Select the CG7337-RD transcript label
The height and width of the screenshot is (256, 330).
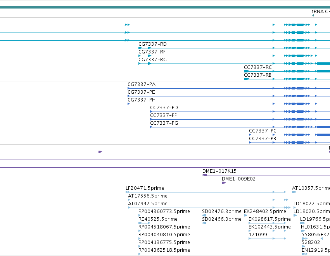[152, 44]
